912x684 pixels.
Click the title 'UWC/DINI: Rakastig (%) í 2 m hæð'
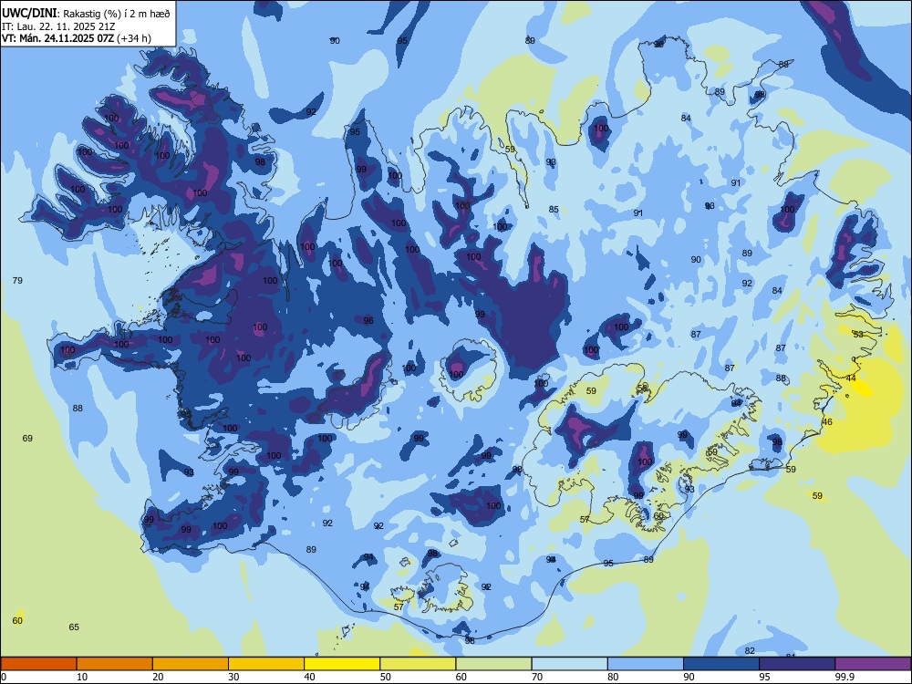point(86,14)
